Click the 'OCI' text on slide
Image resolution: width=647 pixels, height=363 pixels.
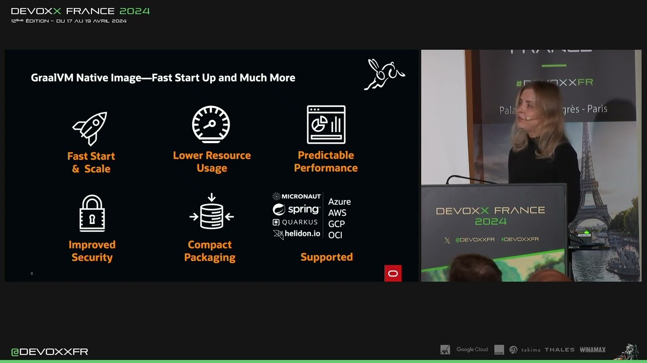point(335,235)
